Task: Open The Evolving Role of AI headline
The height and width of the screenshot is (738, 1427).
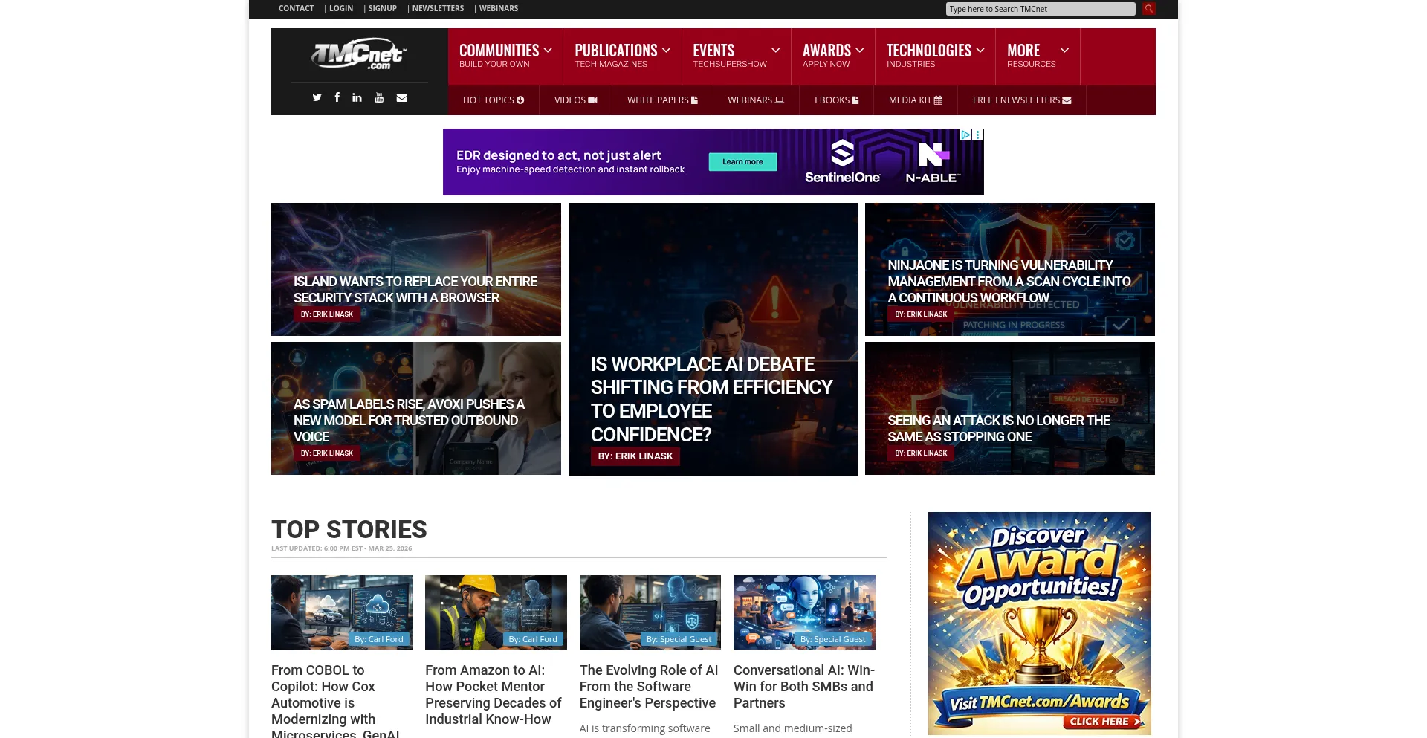Action: [649, 687]
